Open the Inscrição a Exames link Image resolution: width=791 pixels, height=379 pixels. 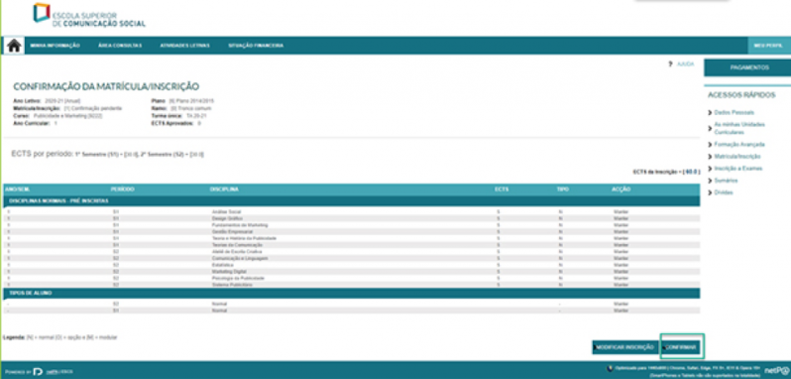click(x=738, y=169)
